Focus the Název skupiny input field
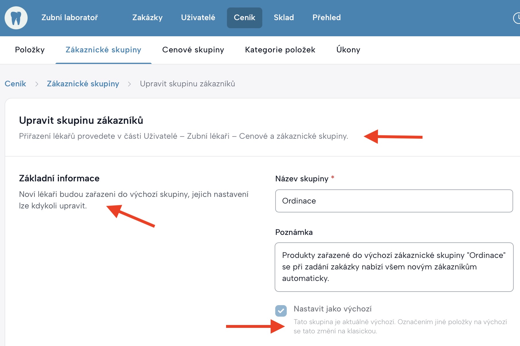 394,201
